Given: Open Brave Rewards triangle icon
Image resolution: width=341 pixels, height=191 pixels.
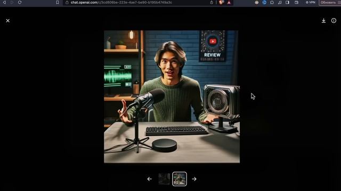Looking at the screenshot, I should [229, 2].
